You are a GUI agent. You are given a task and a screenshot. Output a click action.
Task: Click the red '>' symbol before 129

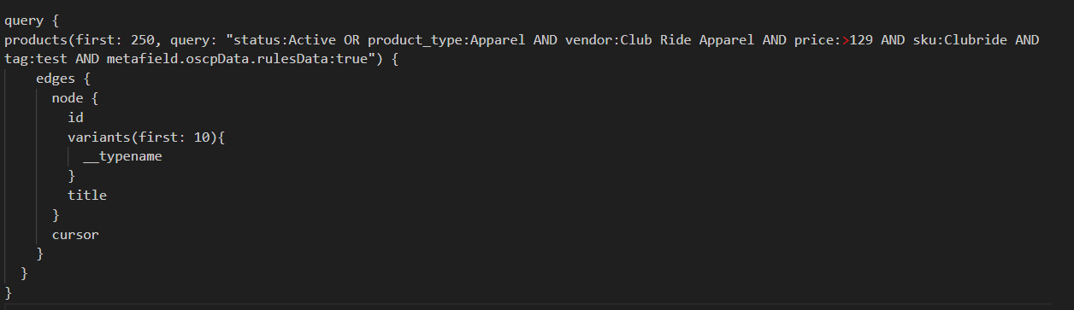[x=846, y=40]
